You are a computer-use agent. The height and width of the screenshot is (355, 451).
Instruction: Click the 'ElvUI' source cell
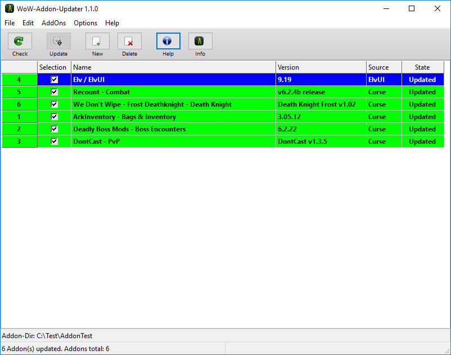point(384,80)
